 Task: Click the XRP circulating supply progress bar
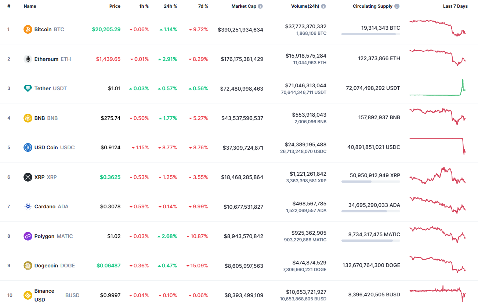tap(370, 182)
